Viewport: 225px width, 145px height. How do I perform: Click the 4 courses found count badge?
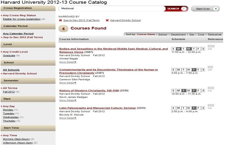pyautogui.click(x=63, y=29)
